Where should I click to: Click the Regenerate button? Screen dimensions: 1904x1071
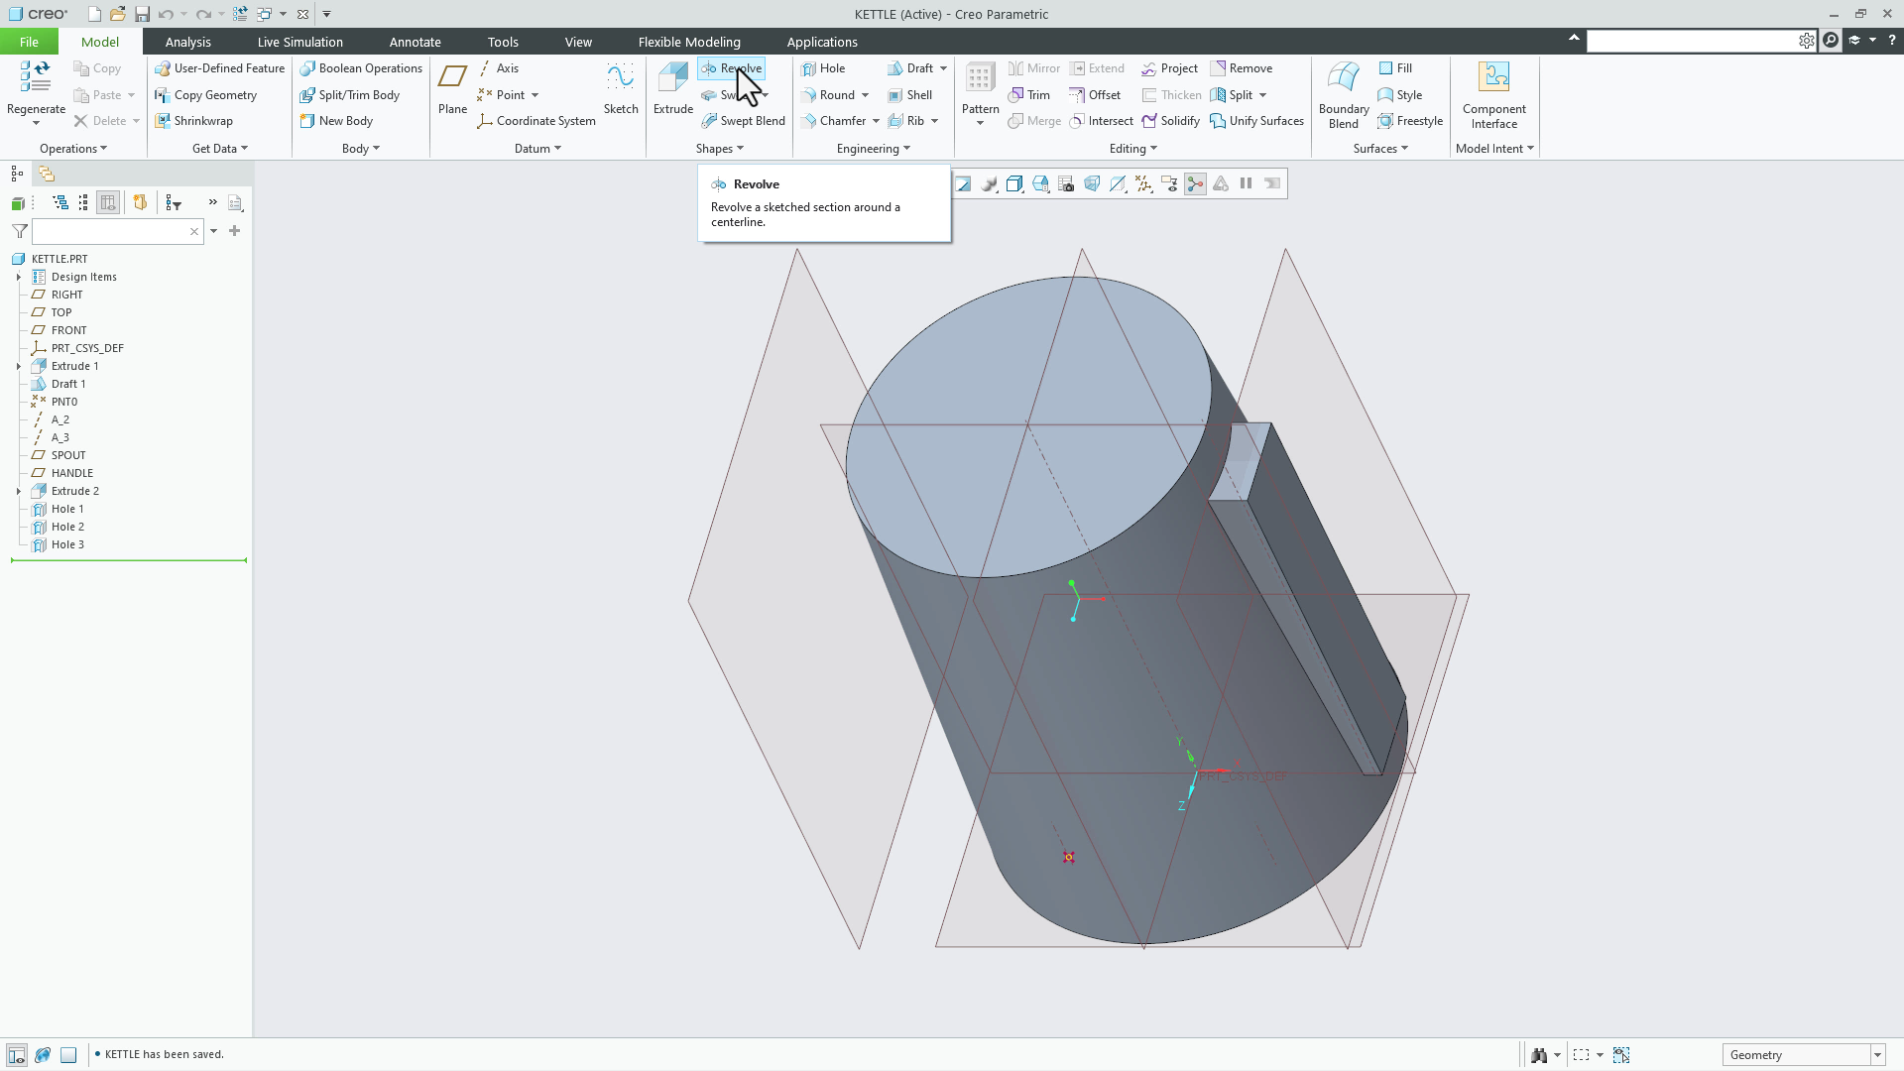tap(35, 89)
